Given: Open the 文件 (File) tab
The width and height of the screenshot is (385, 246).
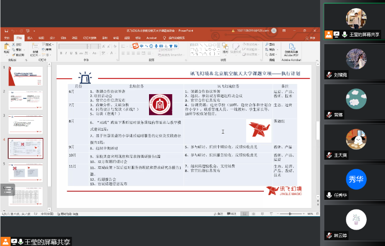Looking at the screenshot, I should [7, 37].
